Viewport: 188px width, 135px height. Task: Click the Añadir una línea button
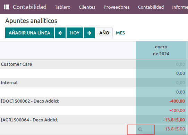tap(29, 33)
